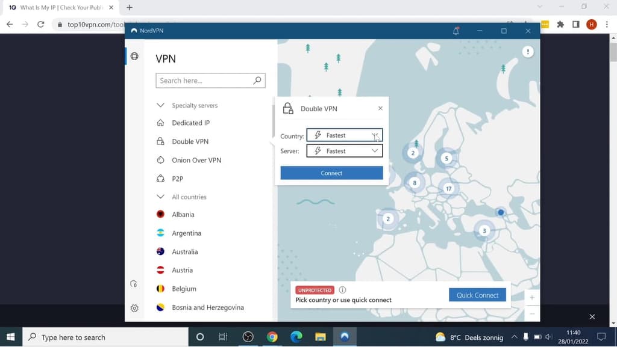Open Chrome extensions puzzle icon
Viewport: 617px width, 347px height.
(x=560, y=24)
